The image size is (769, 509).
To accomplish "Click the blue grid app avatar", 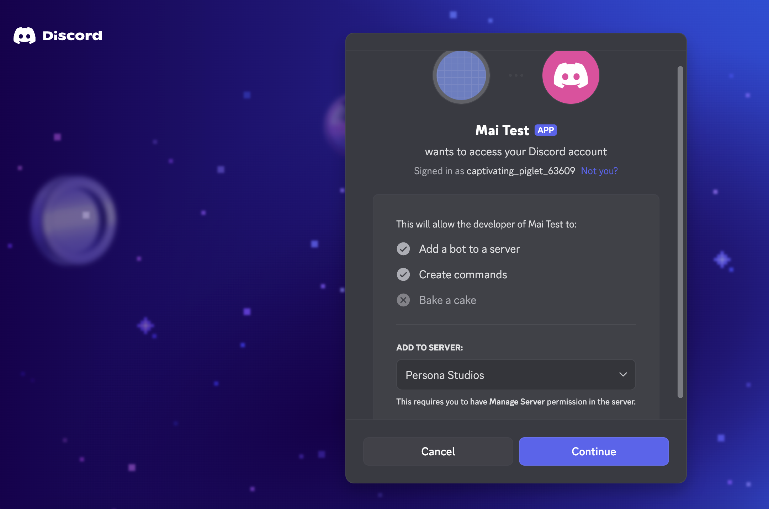I will 461,76.
